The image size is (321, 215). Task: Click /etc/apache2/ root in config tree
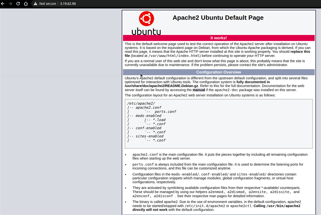[x=141, y=103]
